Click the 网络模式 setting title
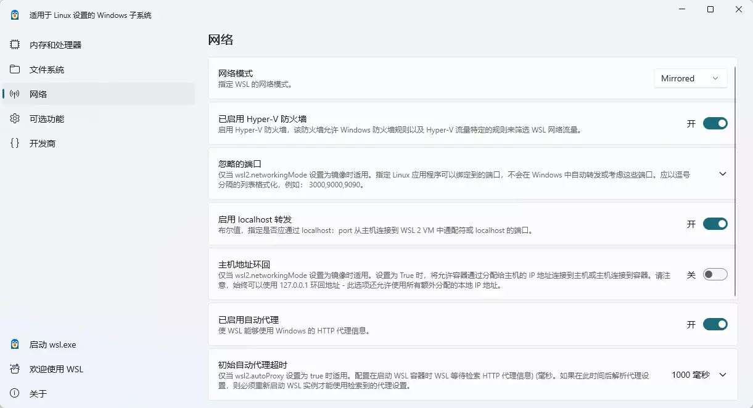Viewport: 753px width, 408px height. [236, 73]
